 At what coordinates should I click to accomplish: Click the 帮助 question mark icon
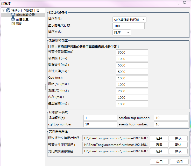(x=13, y=24)
